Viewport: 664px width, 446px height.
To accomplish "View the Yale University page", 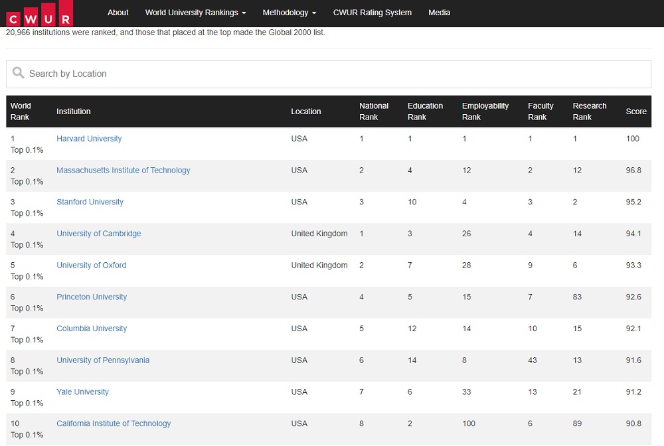I will pos(82,392).
